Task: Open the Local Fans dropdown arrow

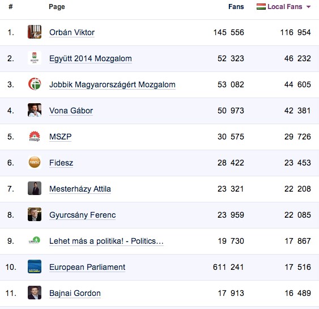Action: pyautogui.click(x=308, y=7)
